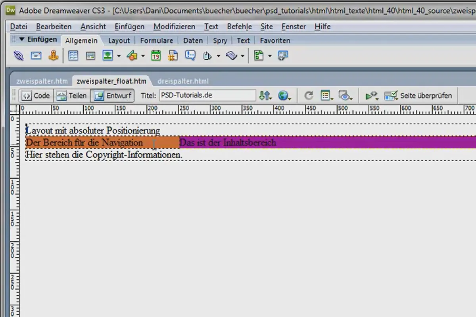This screenshot has height=317, width=476.
Task: Open the Hilfe menu
Action: tap(322, 27)
